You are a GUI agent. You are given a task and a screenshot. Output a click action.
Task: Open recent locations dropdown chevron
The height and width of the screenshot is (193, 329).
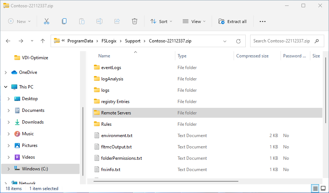[32, 41]
